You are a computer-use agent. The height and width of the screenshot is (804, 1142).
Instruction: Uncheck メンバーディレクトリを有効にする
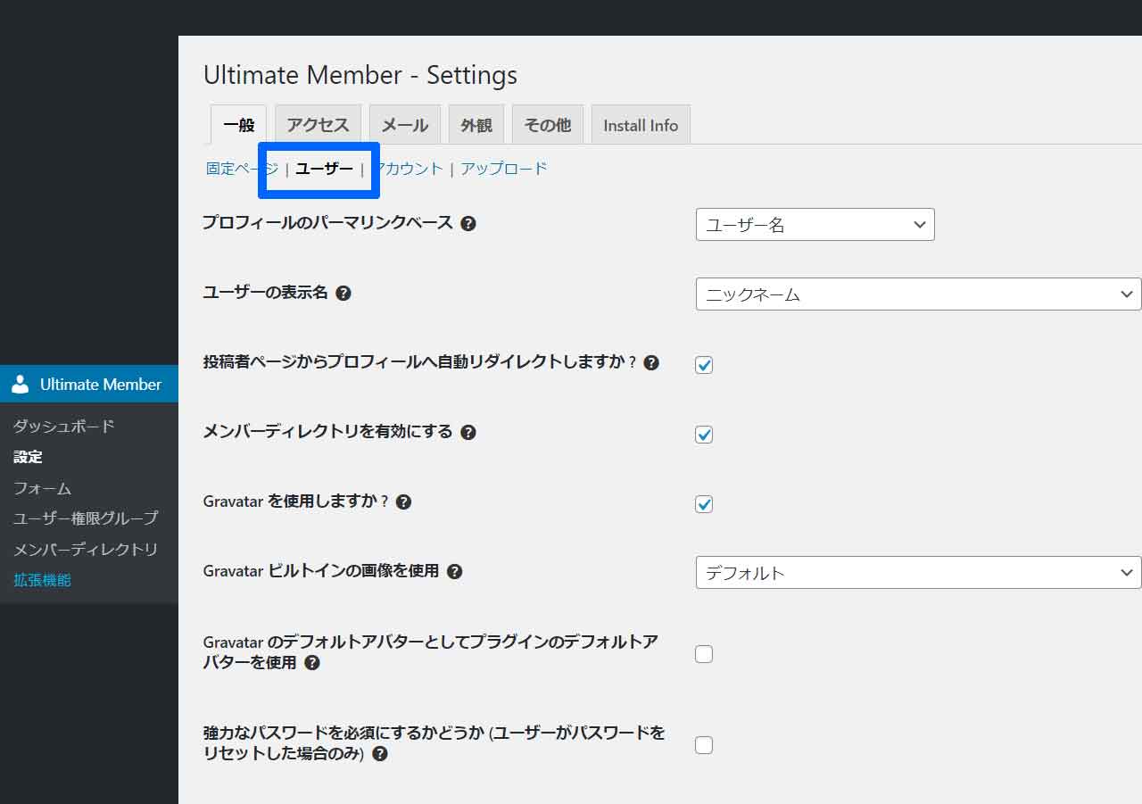[x=704, y=435]
